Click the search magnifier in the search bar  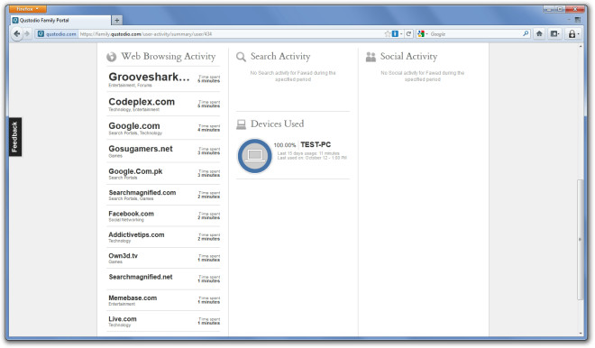(x=526, y=33)
